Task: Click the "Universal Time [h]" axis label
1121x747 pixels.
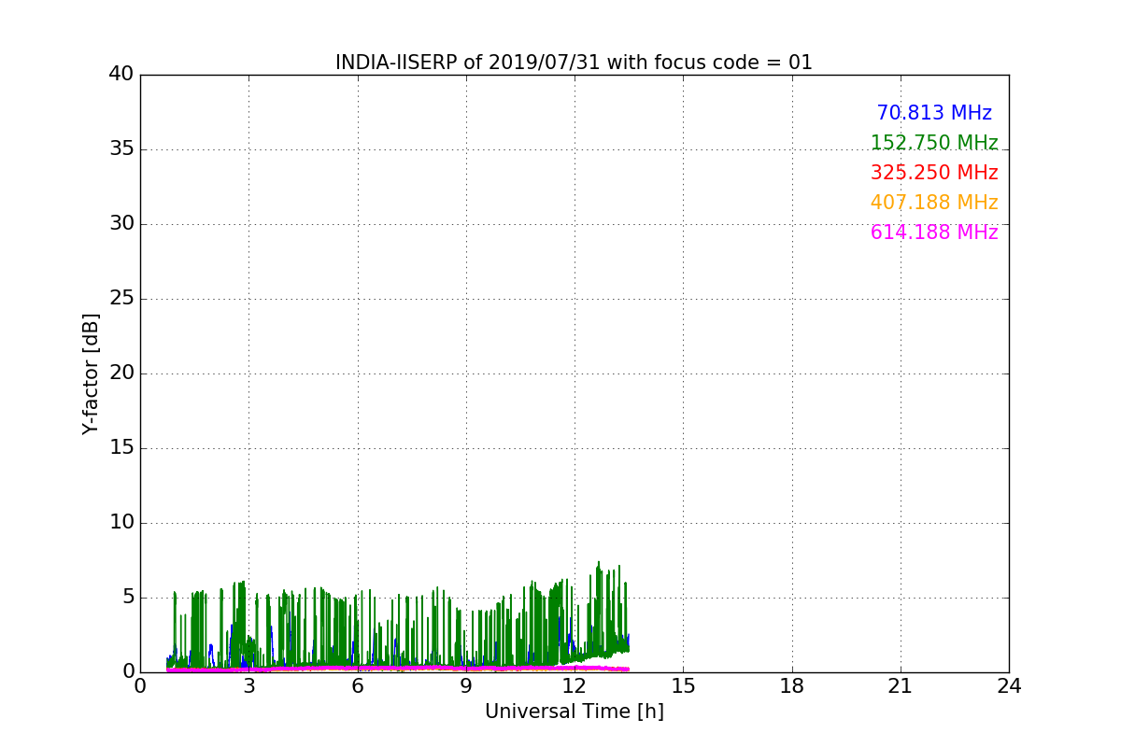Action: [x=574, y=712]
